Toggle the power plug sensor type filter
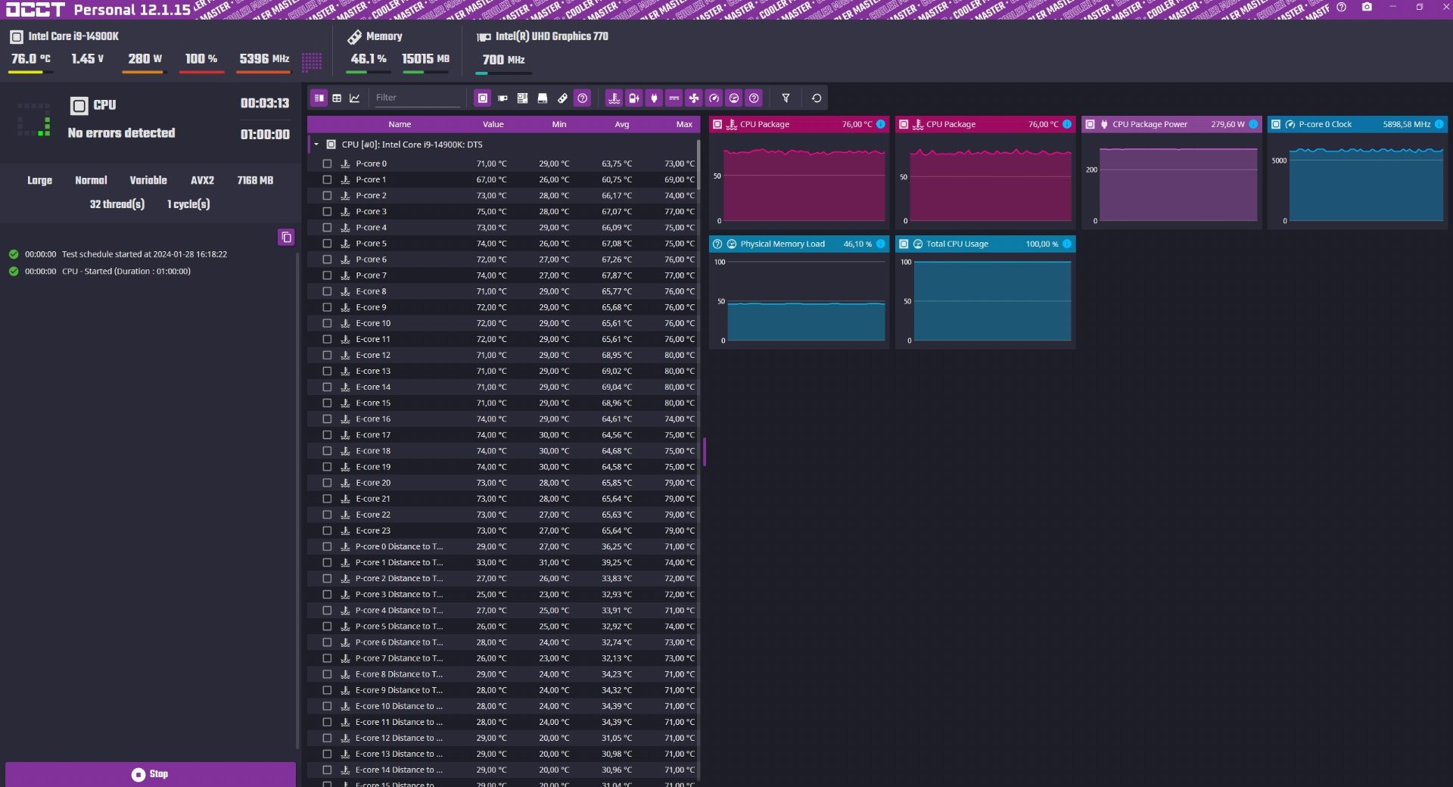Viewport: 1453px width, 787px height. 654,98
